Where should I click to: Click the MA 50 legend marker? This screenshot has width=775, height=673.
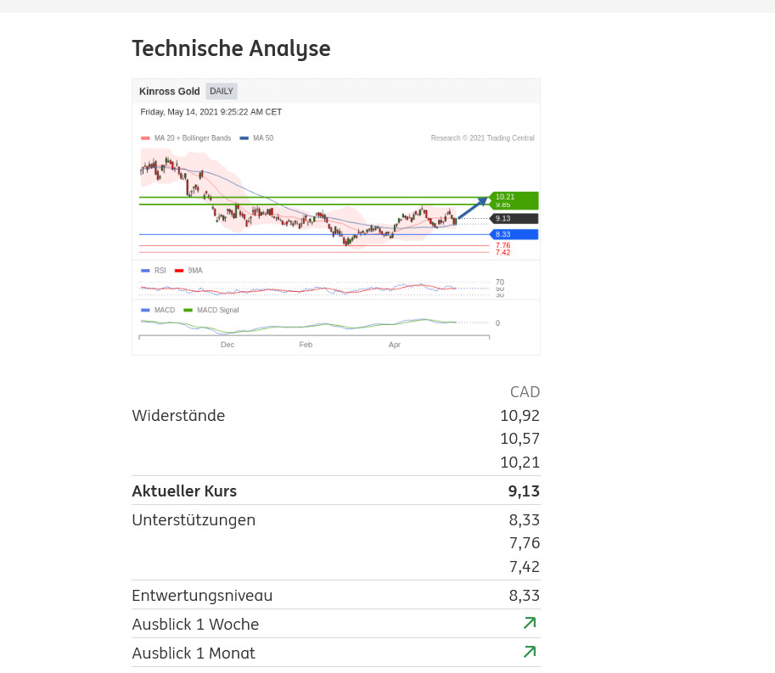pyautogui.click(x=244, y=138)
